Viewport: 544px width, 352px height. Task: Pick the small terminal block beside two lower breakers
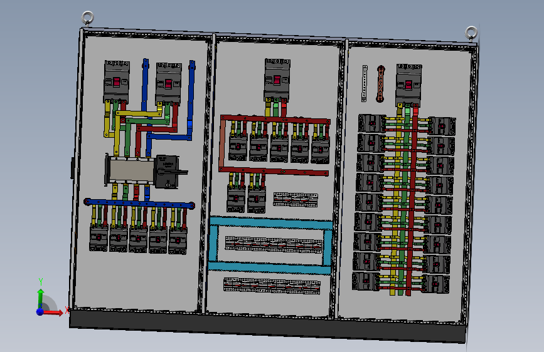click(x=296, y=200)
